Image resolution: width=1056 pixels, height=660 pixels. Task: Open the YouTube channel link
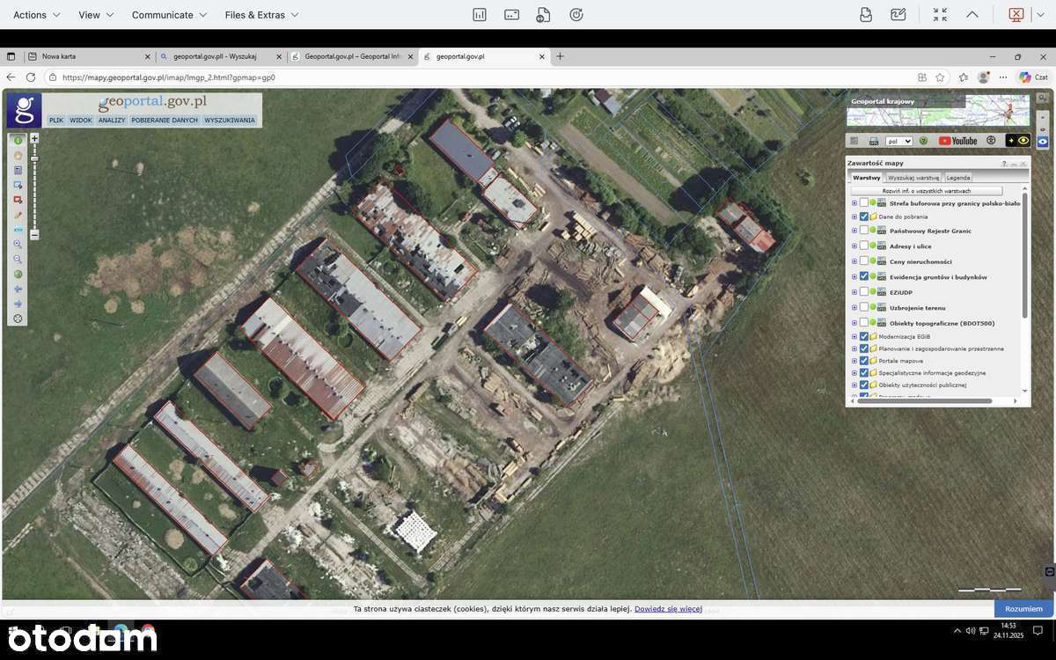[958, 141]
